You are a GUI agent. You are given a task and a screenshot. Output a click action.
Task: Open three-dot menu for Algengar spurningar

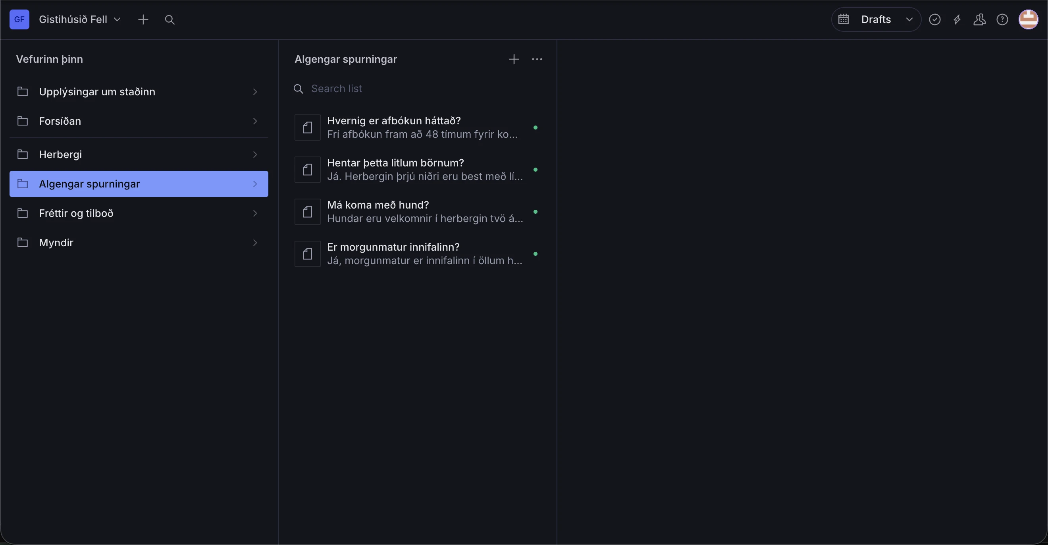(x=537, y=59)
